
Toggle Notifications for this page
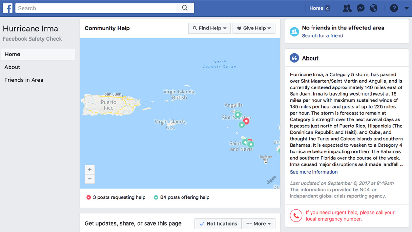[218, 223]
